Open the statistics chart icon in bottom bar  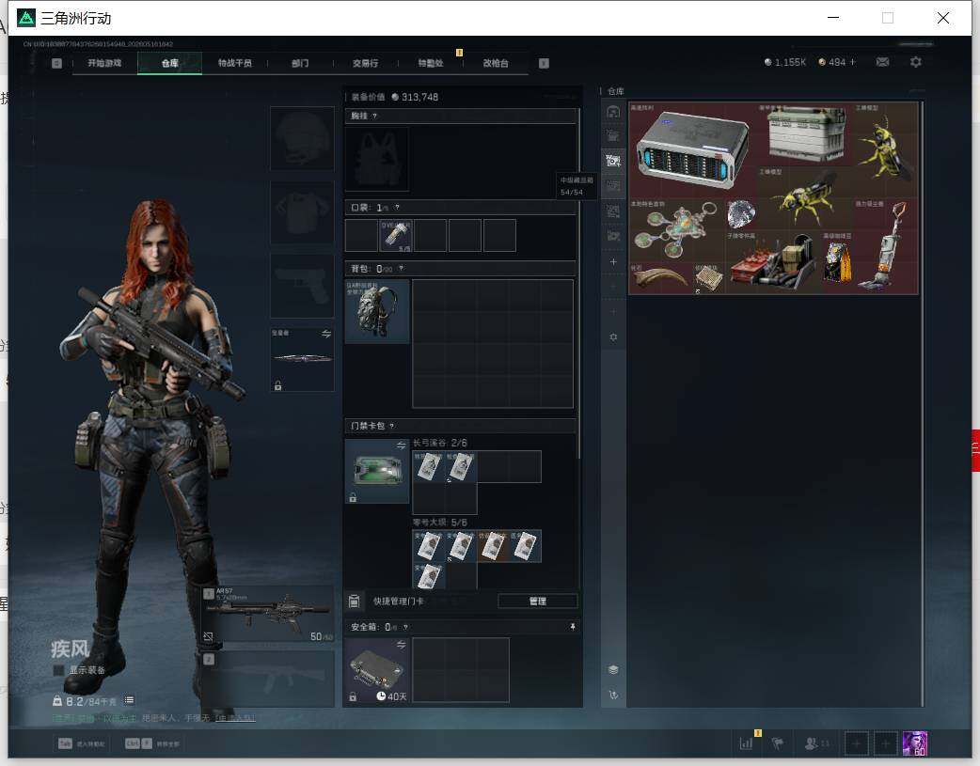[746, 743]
